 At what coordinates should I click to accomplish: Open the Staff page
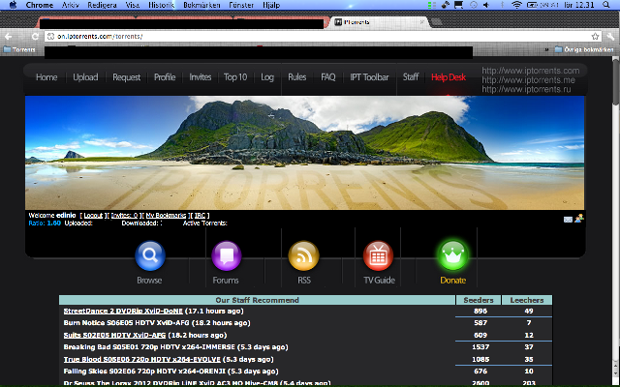pyautogui.click(x=411, y=77)
